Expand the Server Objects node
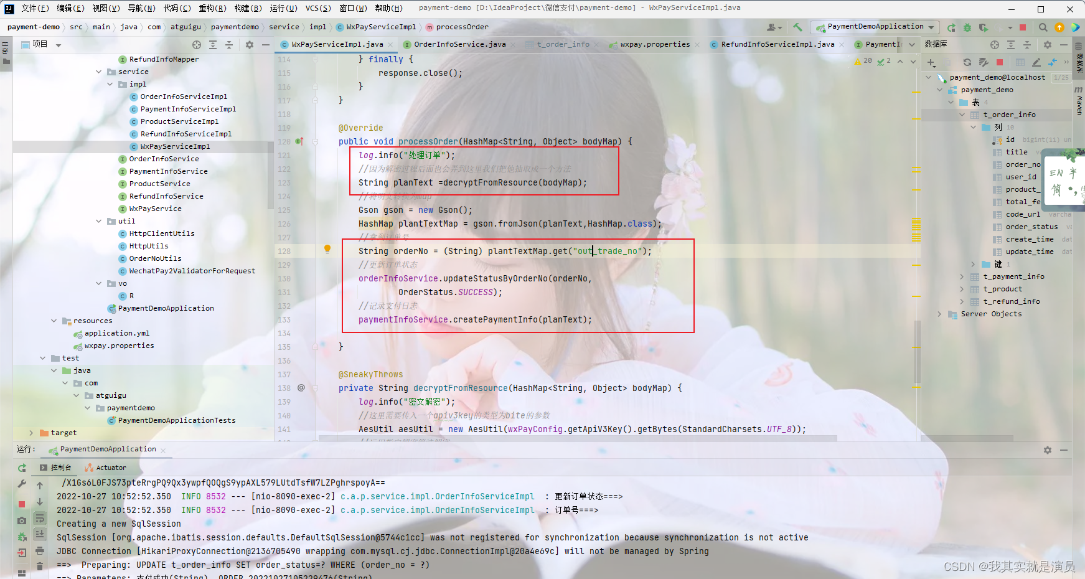Viewport: 1085px width, 579px height. click(x=939, y=314)
